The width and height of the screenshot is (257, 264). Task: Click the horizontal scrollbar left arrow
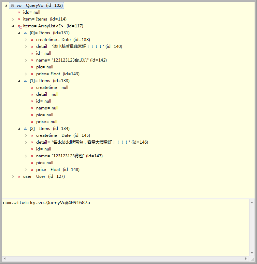tap(5, 259)
